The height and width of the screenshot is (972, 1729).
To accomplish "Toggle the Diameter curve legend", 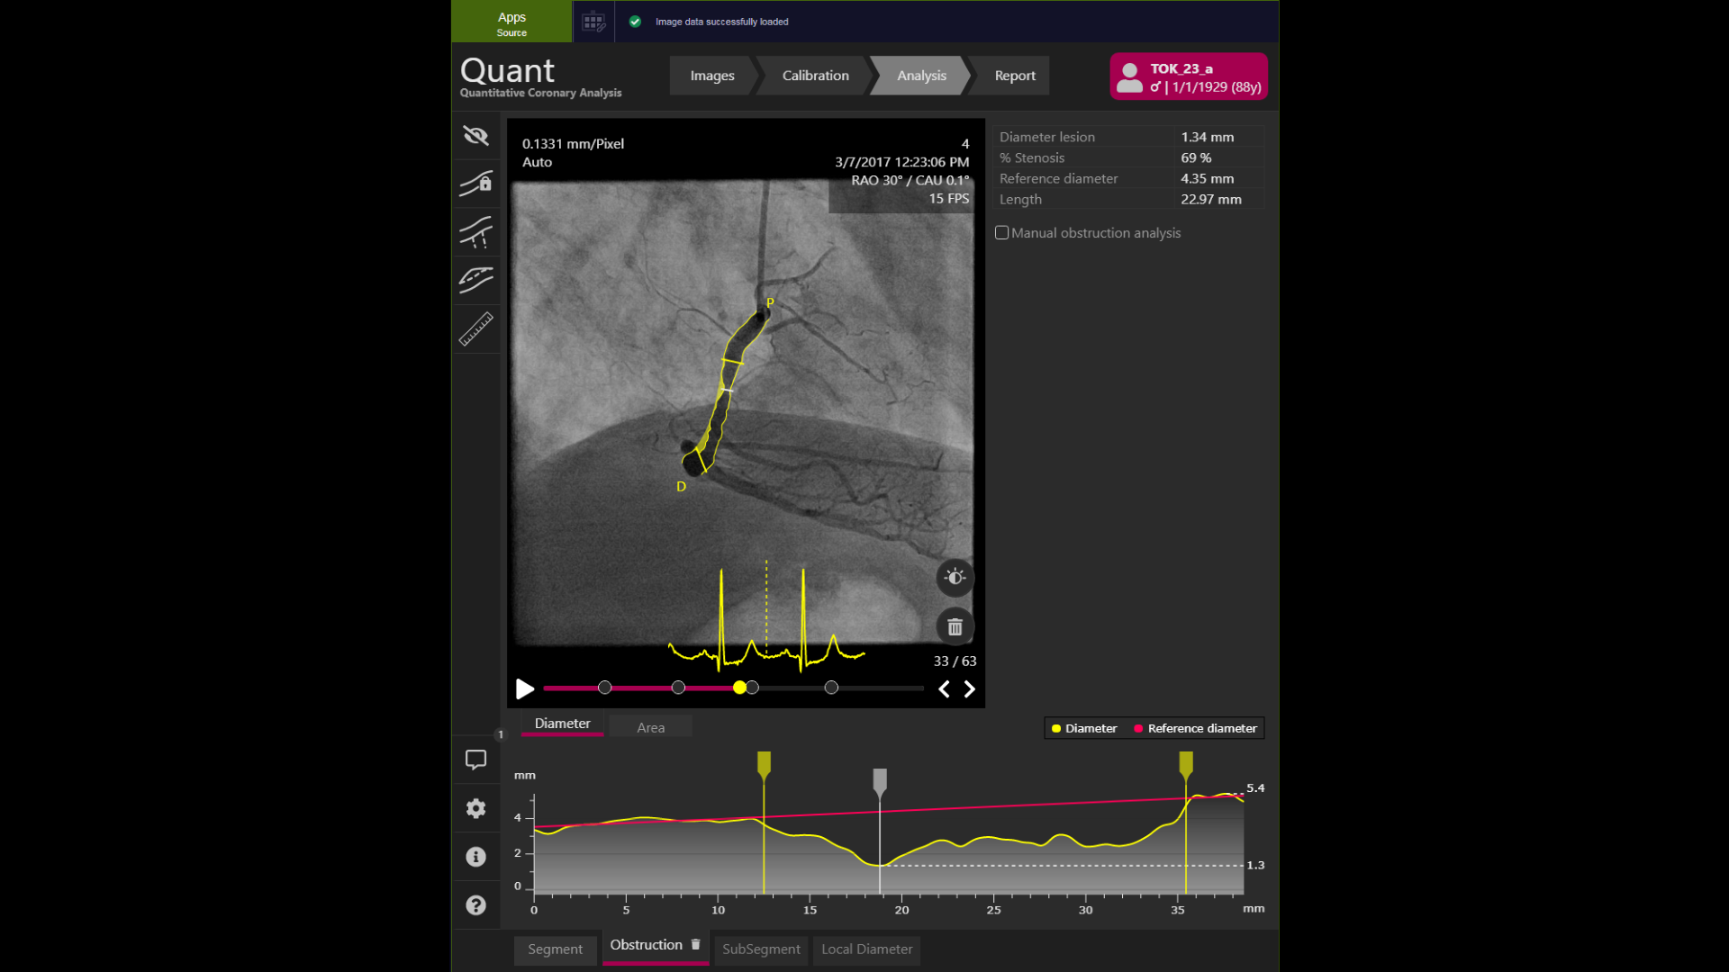I will click(1083, 728).
